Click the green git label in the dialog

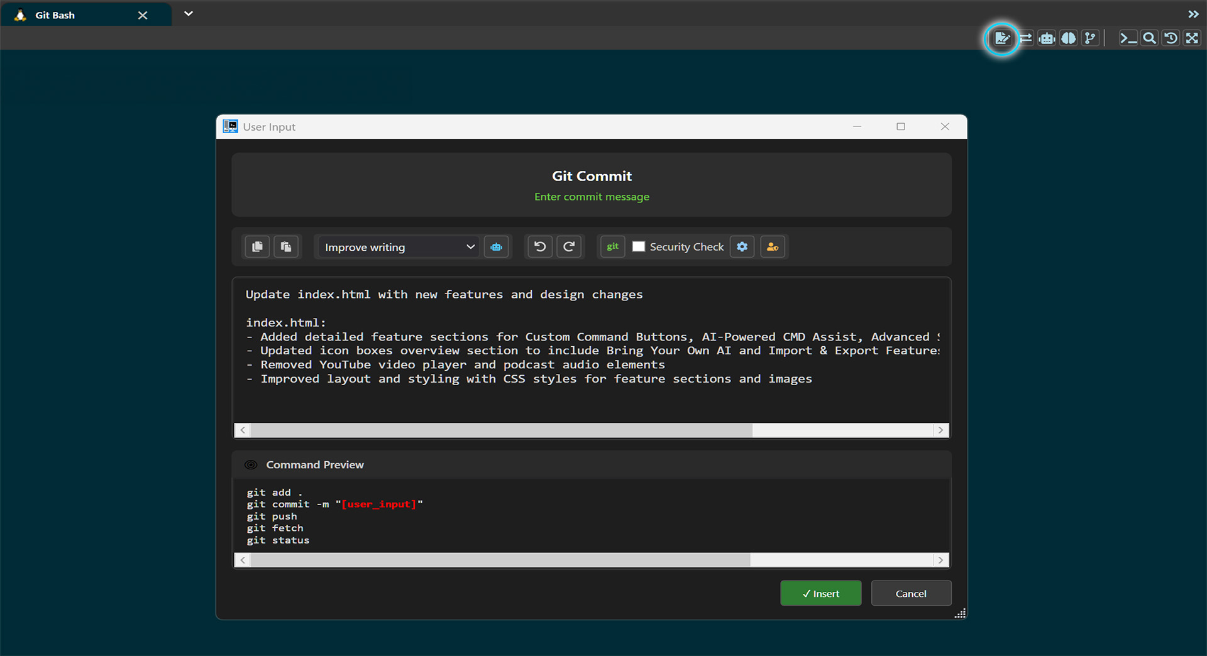click(x=612, y=246)
